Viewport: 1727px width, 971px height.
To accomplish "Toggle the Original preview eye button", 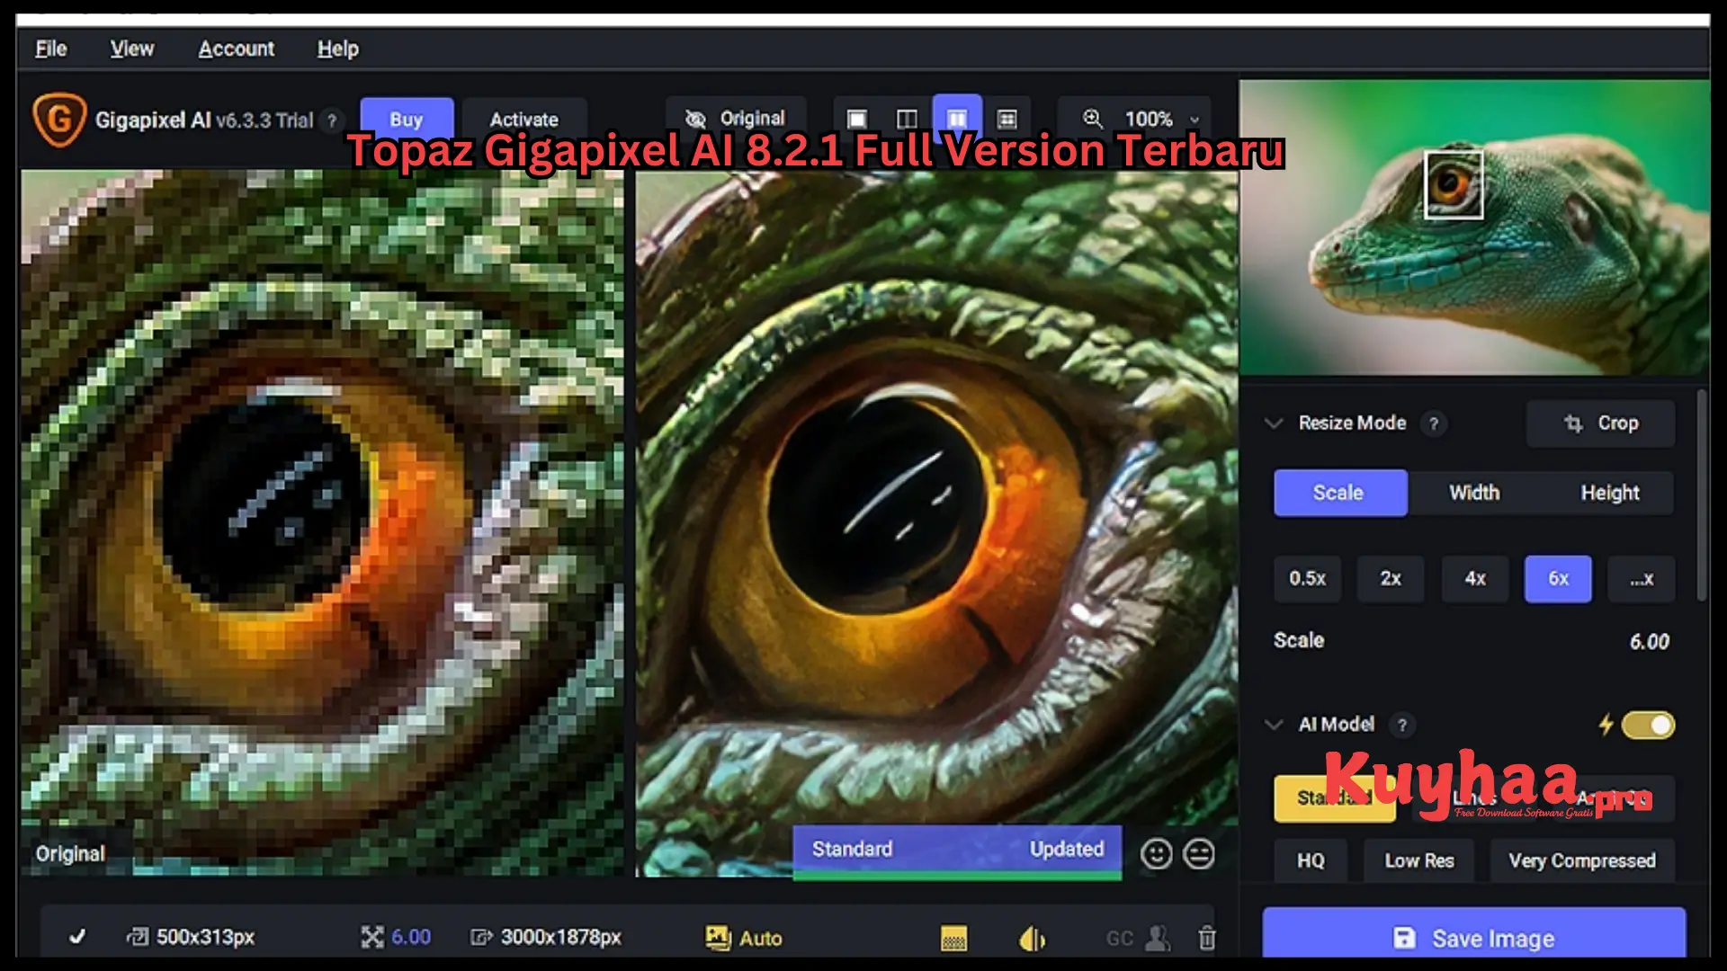I will click(736, 119).
